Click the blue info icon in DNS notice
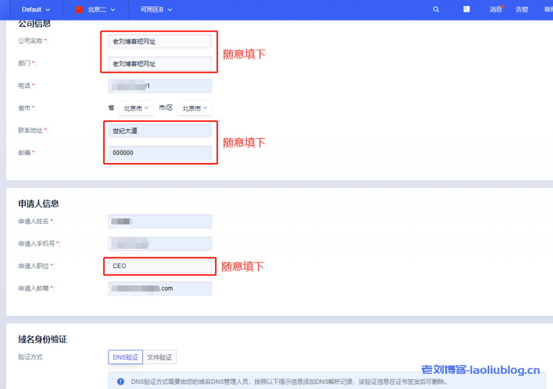Viewport: 553px width, 389px height. [x=120, y=382]
